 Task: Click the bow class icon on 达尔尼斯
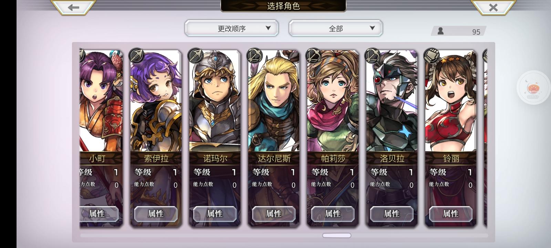[x=255, y=55]
